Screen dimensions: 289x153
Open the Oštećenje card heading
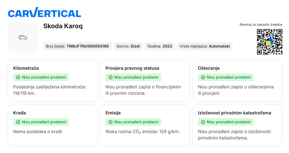209,68
